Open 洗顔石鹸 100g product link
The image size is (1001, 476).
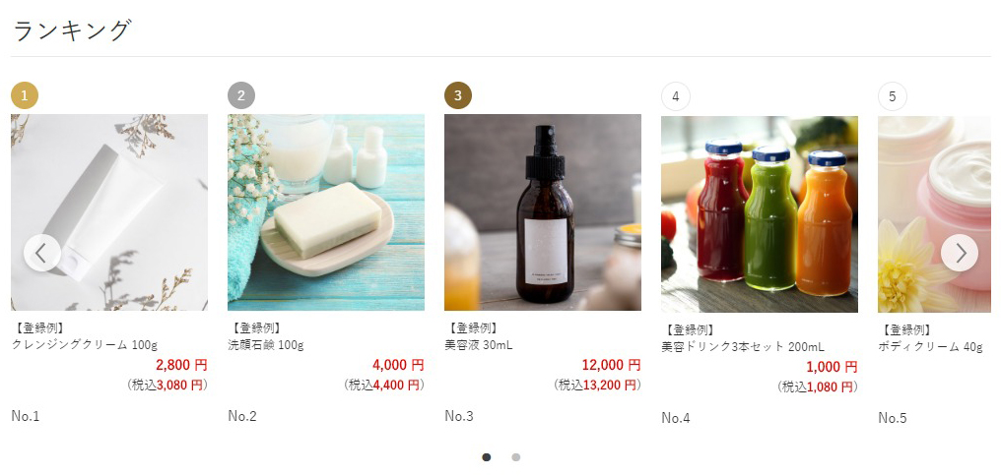[266, 345]
